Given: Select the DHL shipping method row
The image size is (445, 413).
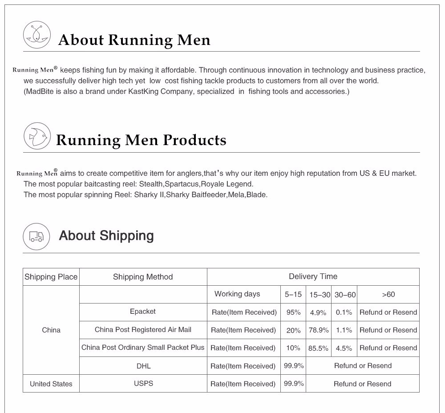Looking at the screenshot, I should tap(143, 366).
